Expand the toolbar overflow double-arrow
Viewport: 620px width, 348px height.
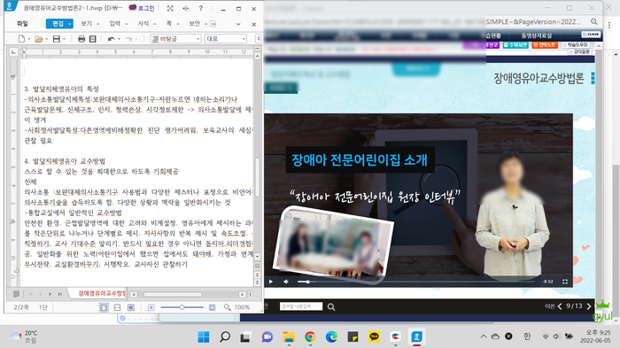point(259,39)
